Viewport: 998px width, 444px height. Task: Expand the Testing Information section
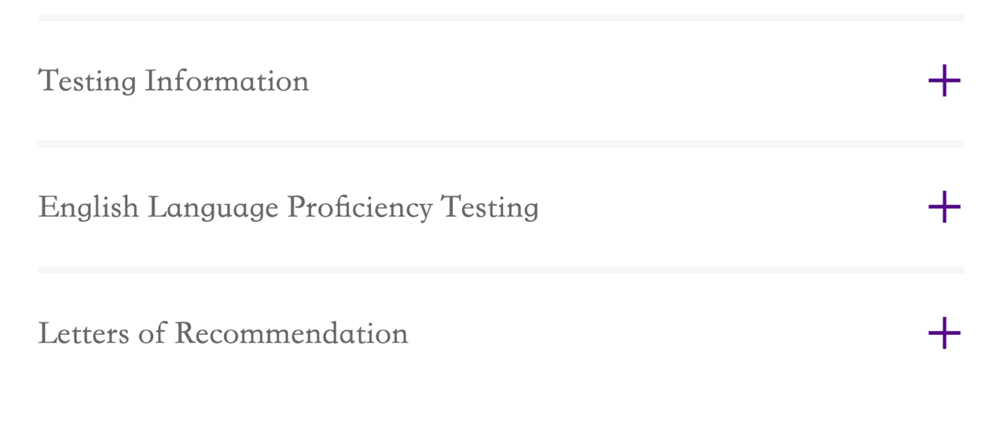tap(944, 82)
